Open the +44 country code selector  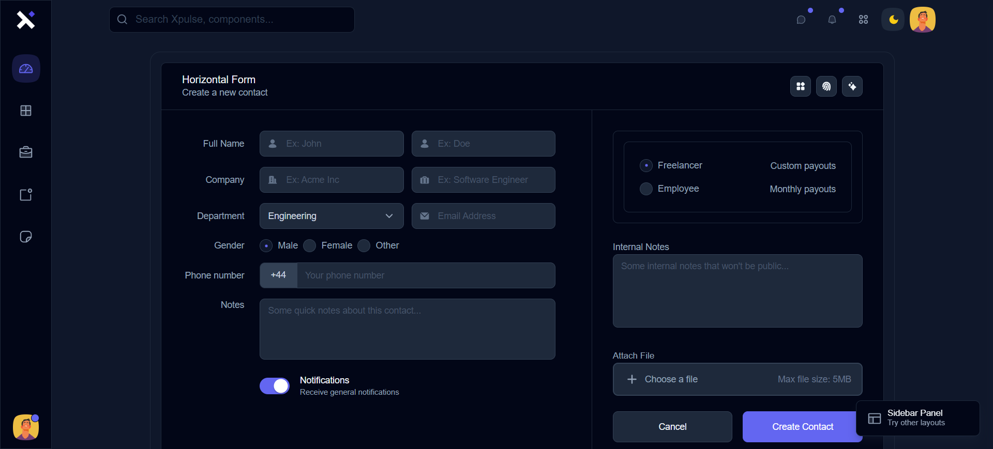point(278,275)
